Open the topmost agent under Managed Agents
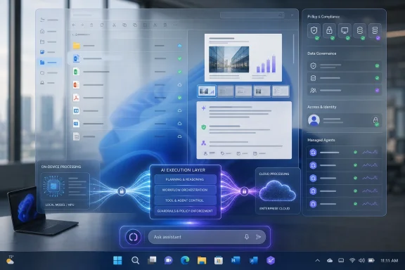This screenshot has height=270, width=405. (344, 153)
